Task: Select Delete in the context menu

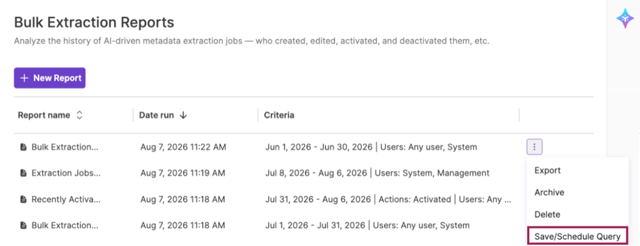Action: point(547,214)
